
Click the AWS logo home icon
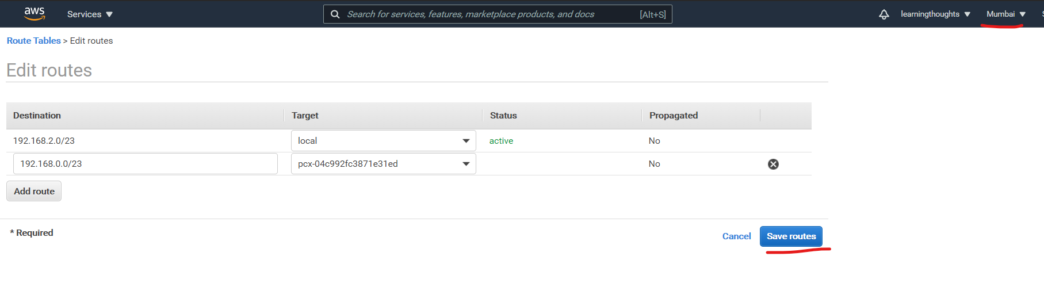(35, 14)
